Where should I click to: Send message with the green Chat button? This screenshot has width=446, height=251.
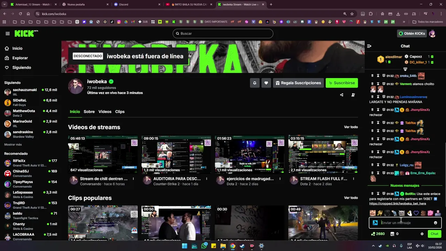click(434, 234)
